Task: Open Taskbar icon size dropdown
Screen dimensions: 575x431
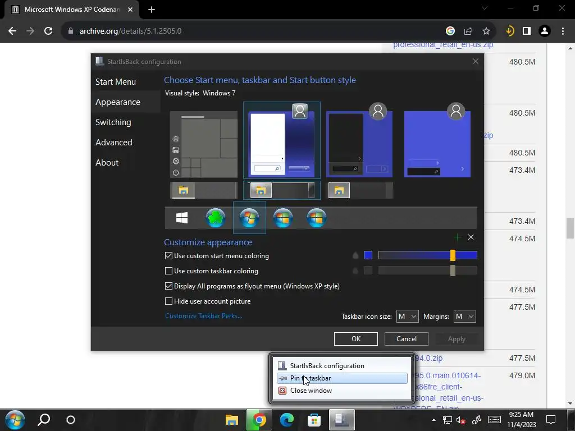Action: click(x=408, y=317)
